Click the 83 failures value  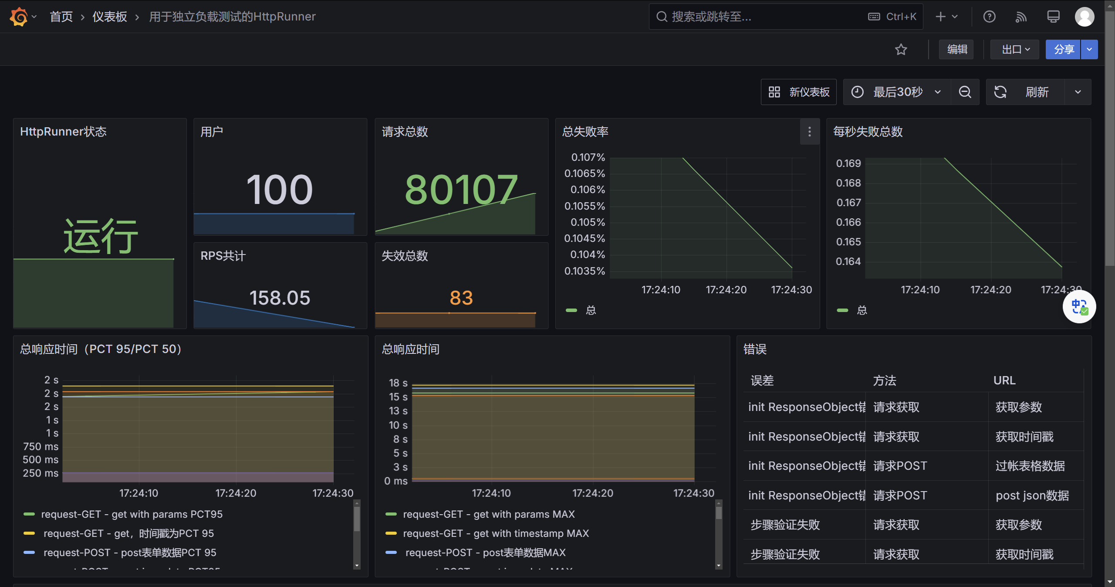(x=461, y=298)
